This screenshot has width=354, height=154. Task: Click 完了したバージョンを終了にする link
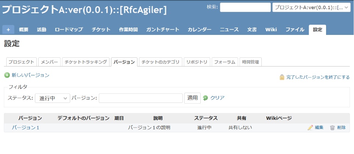click(x=318, y=77)
